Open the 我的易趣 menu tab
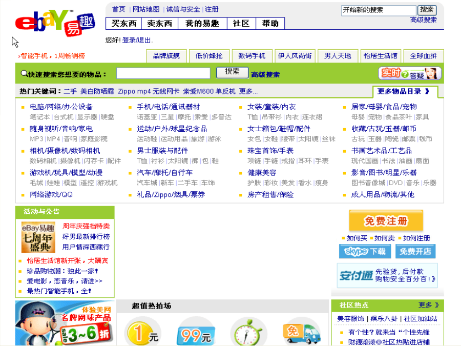Screen dimensions: 461x346 (x=202, y=24)
